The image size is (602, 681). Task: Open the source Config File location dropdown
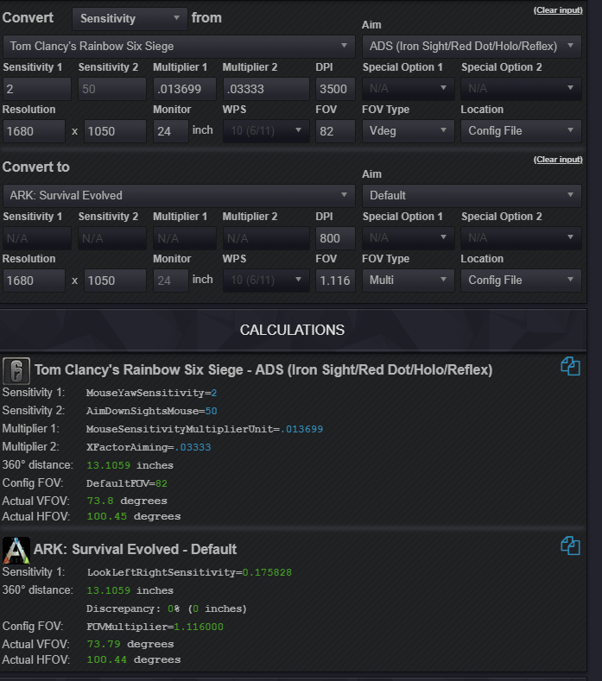coord(521,131)
